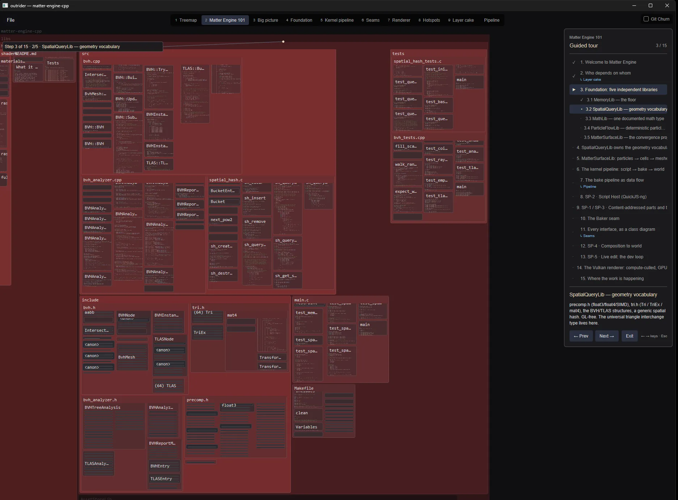The width and height of the screenshot is (678, 500).
Task: Open the Seams tab
Action: tap(370, 20)
